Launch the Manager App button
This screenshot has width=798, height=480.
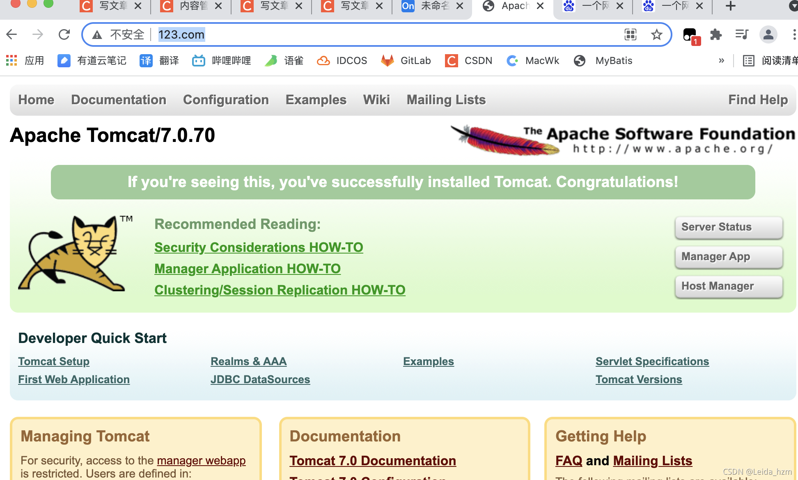729,257
